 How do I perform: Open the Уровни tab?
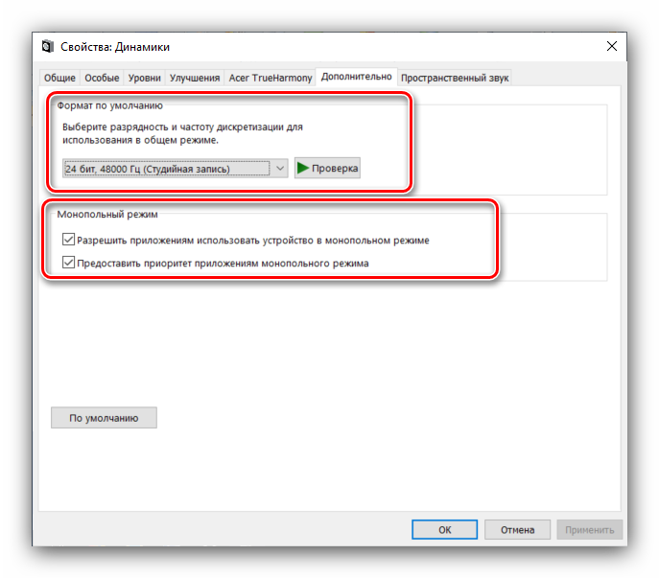(144, 79)
